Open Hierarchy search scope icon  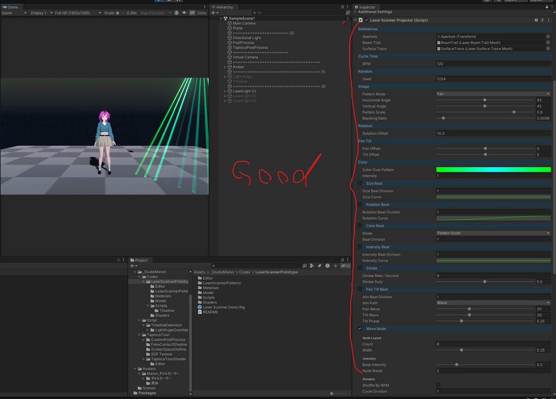pyautogui.click(x=348, y=13)
